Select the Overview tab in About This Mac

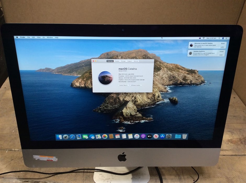pos(110,61)
